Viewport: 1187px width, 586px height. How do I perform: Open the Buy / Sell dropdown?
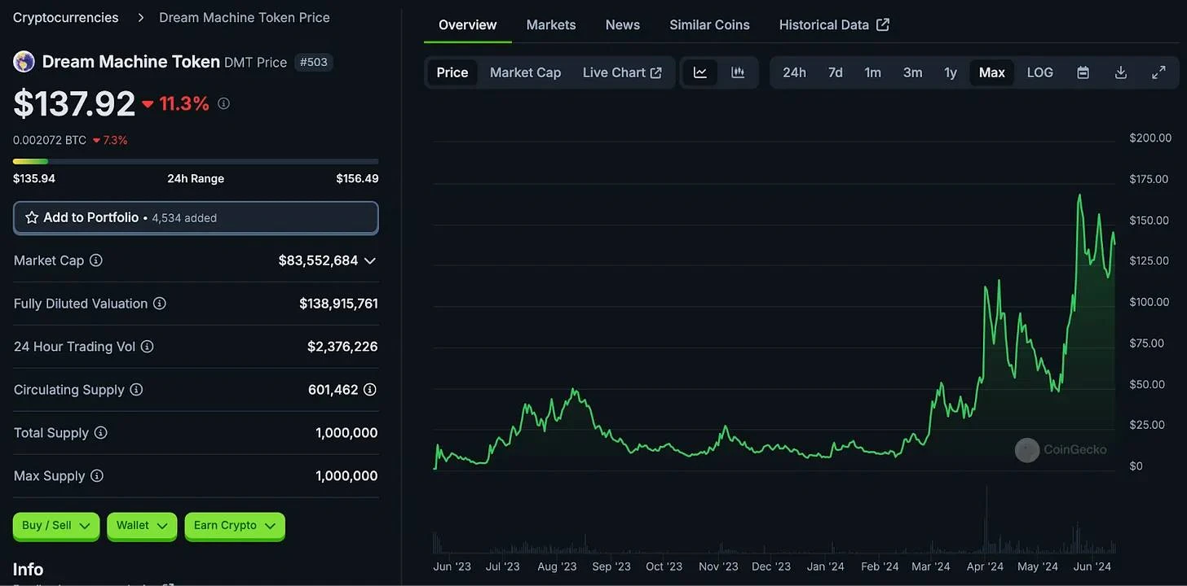pos(55,526)
